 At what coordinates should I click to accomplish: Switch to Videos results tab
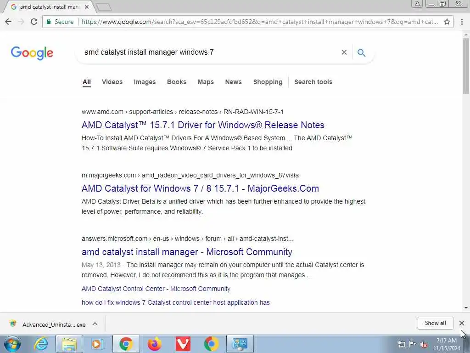tap(112, 82)
